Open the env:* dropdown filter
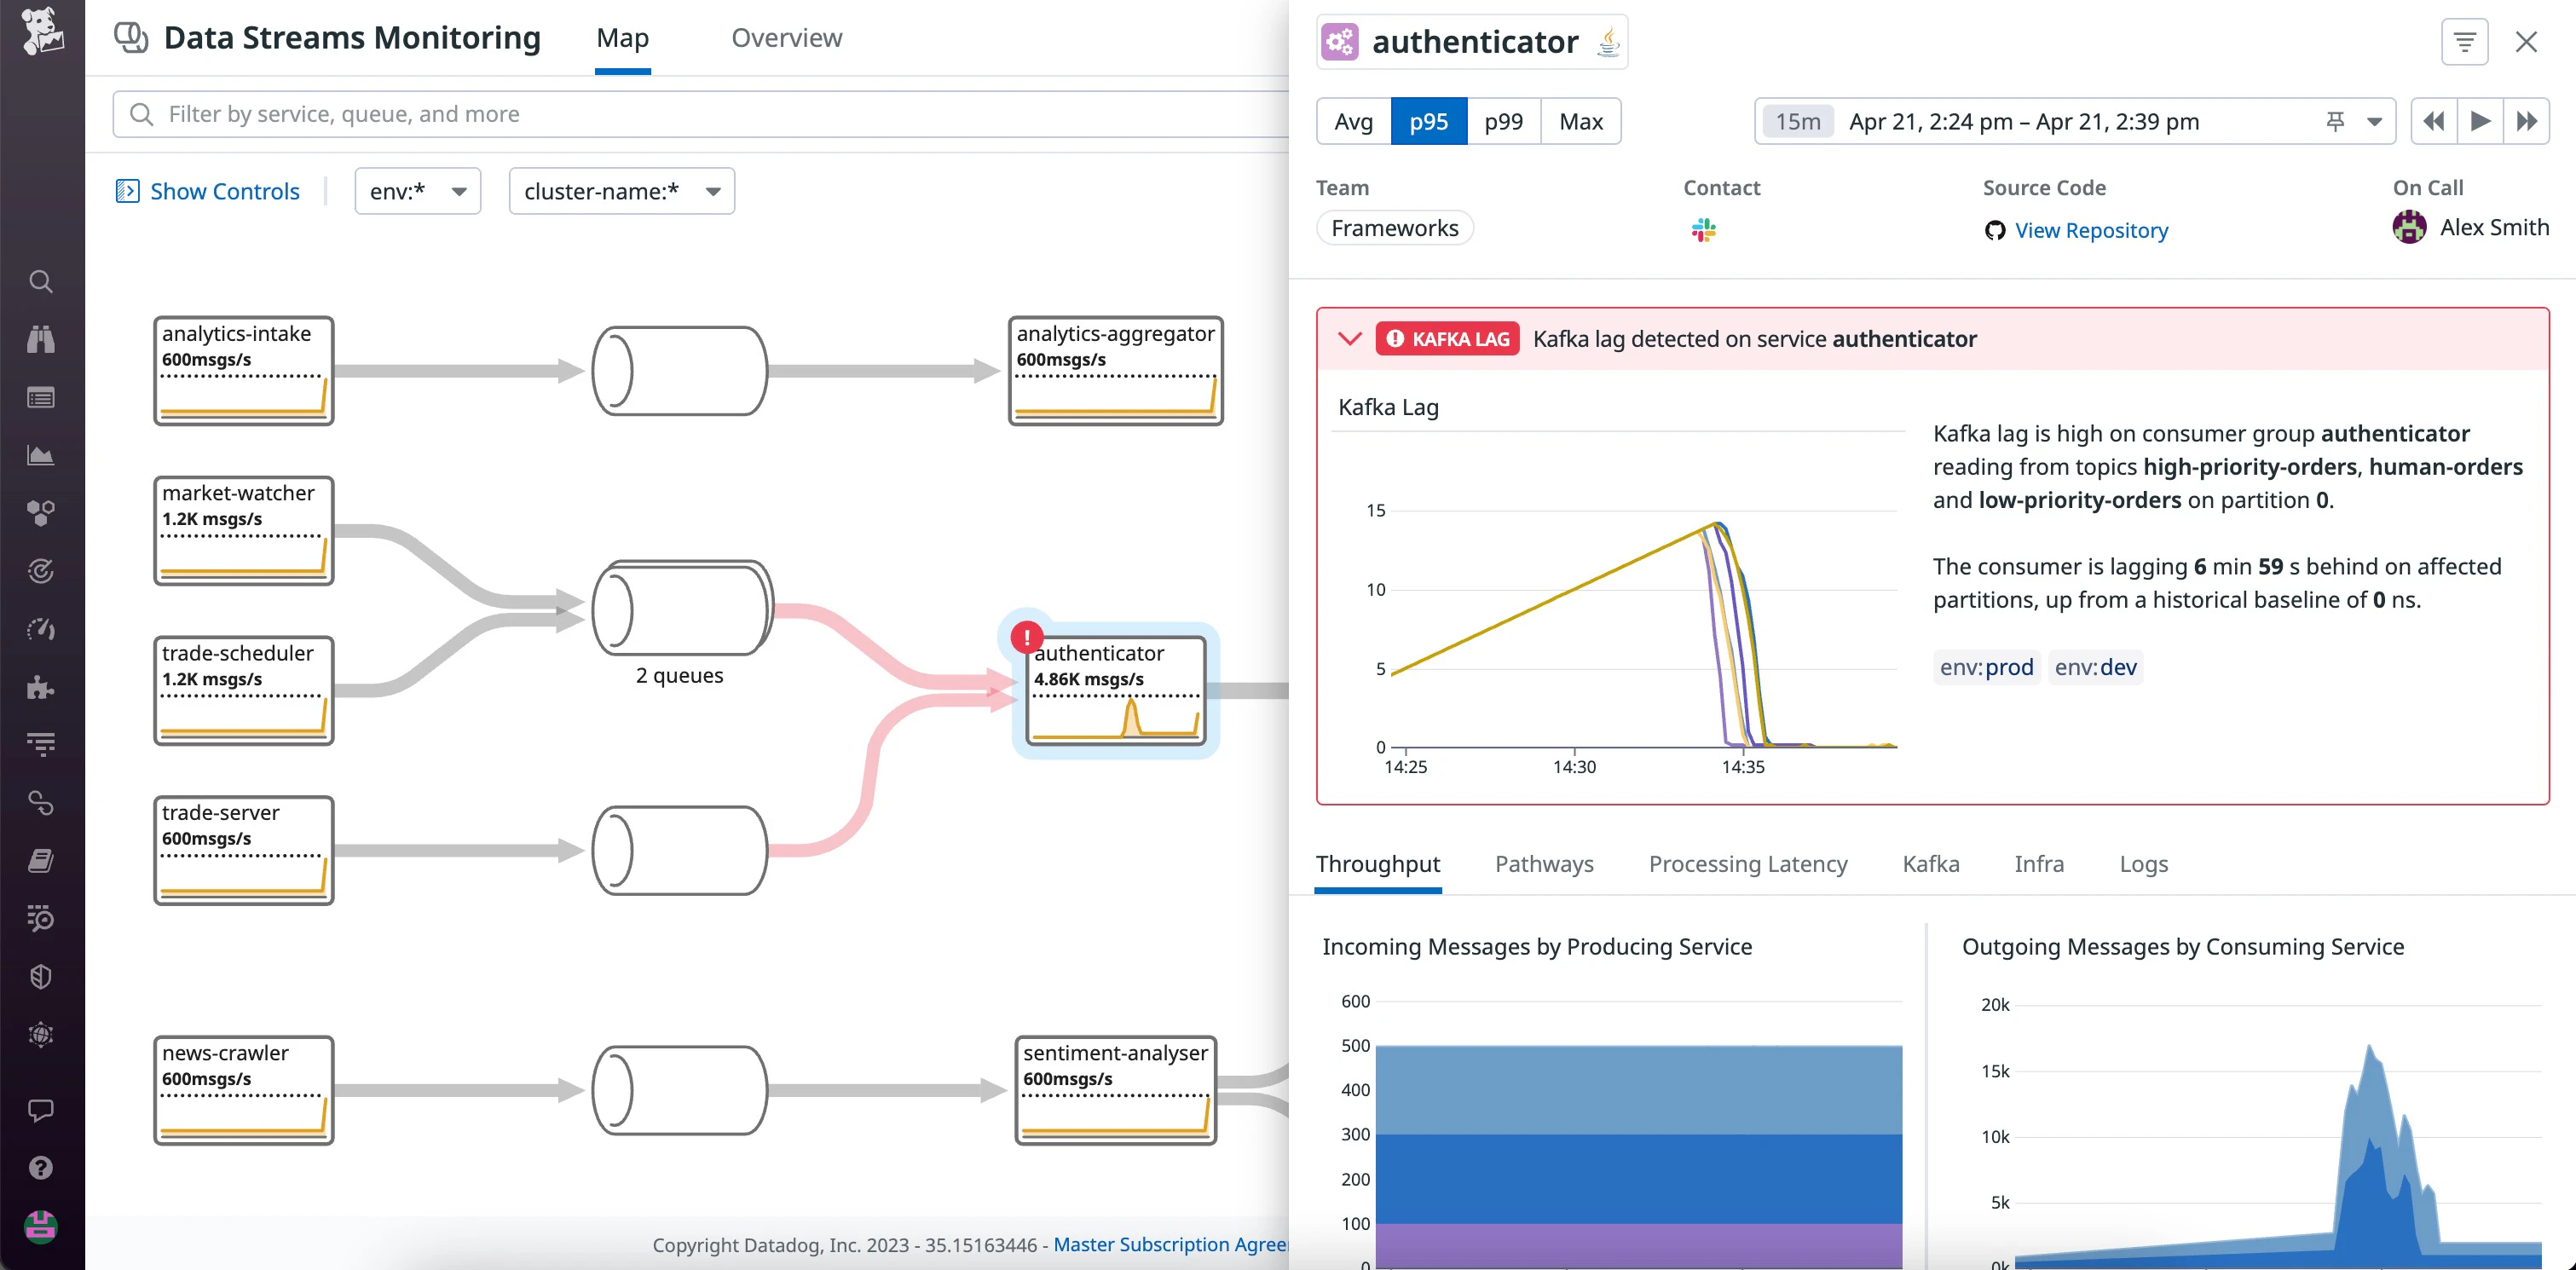The width and height of the screenshot is (2576, 1270). pyautogui.click(x=418, y=191)
